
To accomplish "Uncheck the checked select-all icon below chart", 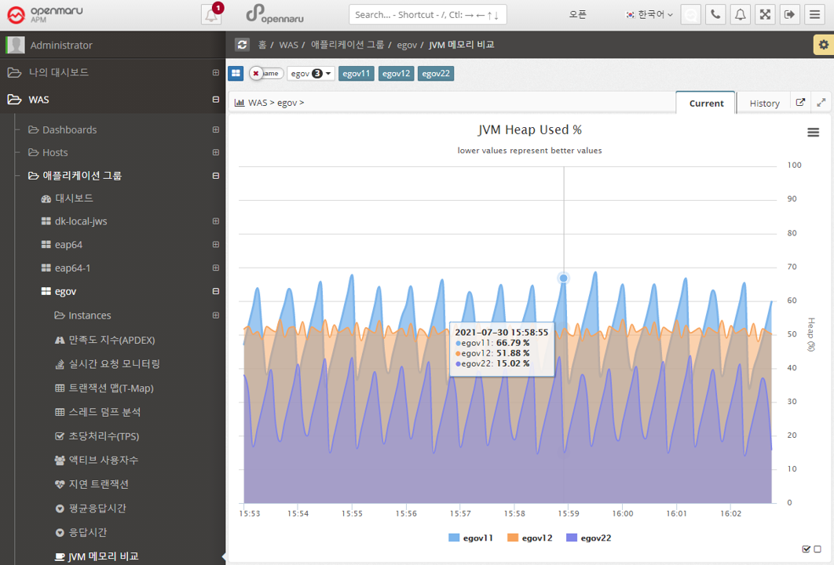I will (x=807, y=549).
